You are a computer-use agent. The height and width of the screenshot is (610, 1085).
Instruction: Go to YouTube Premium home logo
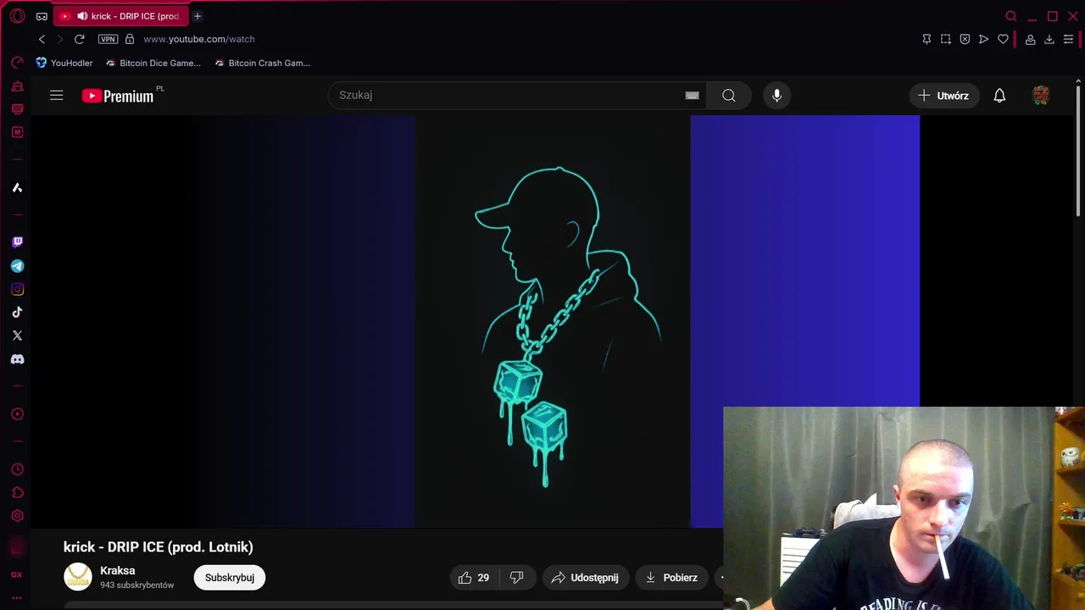coord(118,96)
